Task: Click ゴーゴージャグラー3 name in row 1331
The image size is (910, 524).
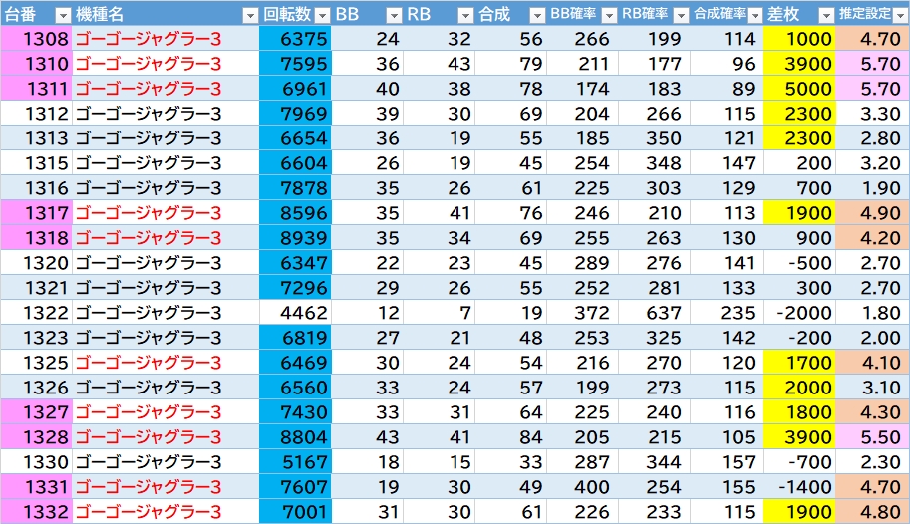Action: 149,487
